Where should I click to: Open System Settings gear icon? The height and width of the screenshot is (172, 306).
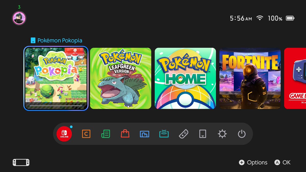pyautogui.click(x=222, y=134)
